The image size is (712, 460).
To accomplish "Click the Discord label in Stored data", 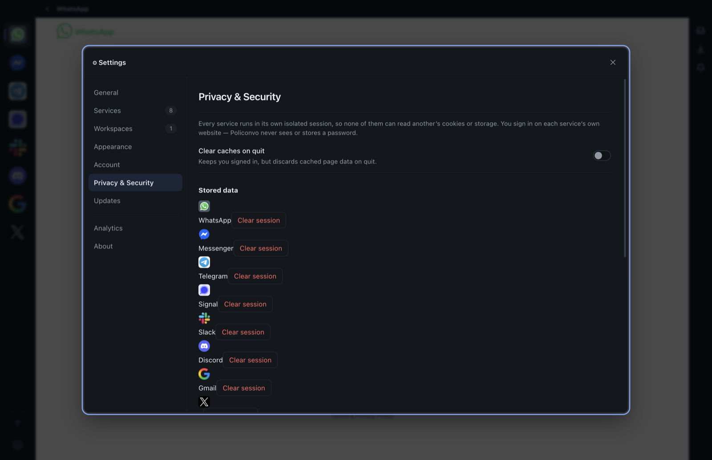I will (x=210, y=360).
